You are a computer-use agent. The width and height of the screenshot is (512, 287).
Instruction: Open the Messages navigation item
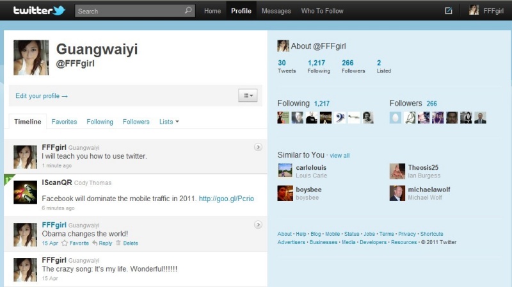coord(276,11)
